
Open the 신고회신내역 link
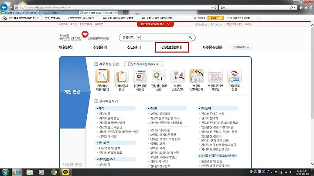tap(209, 118)
